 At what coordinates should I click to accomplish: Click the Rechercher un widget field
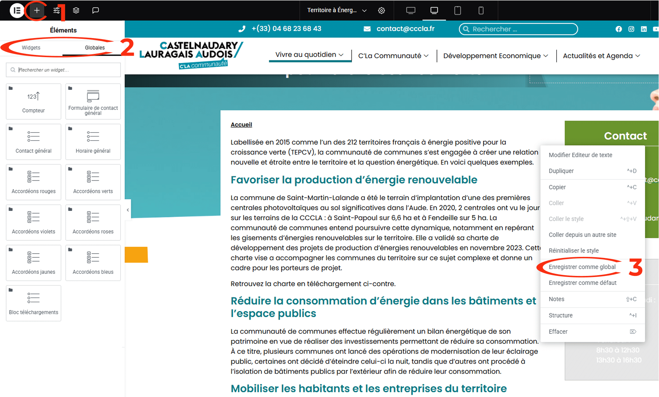coord(63,70)
